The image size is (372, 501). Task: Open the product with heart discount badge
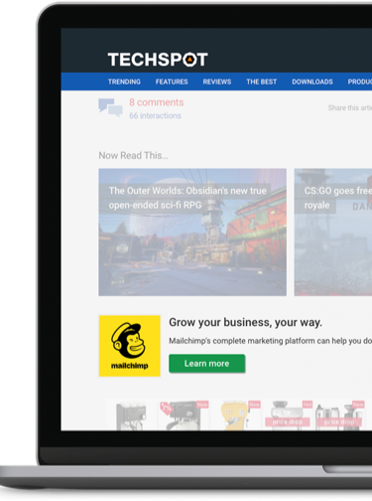click(x=184, y=416)
